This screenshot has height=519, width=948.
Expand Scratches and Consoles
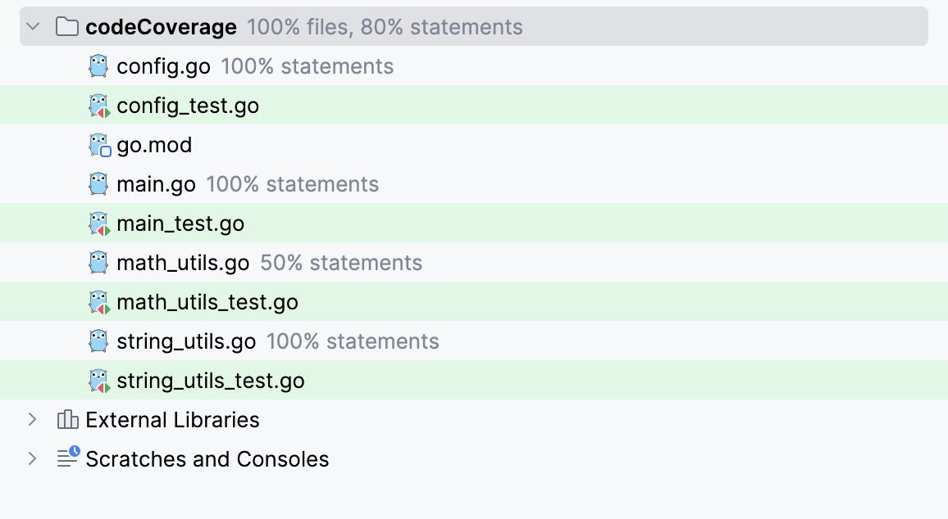point(32,458)
